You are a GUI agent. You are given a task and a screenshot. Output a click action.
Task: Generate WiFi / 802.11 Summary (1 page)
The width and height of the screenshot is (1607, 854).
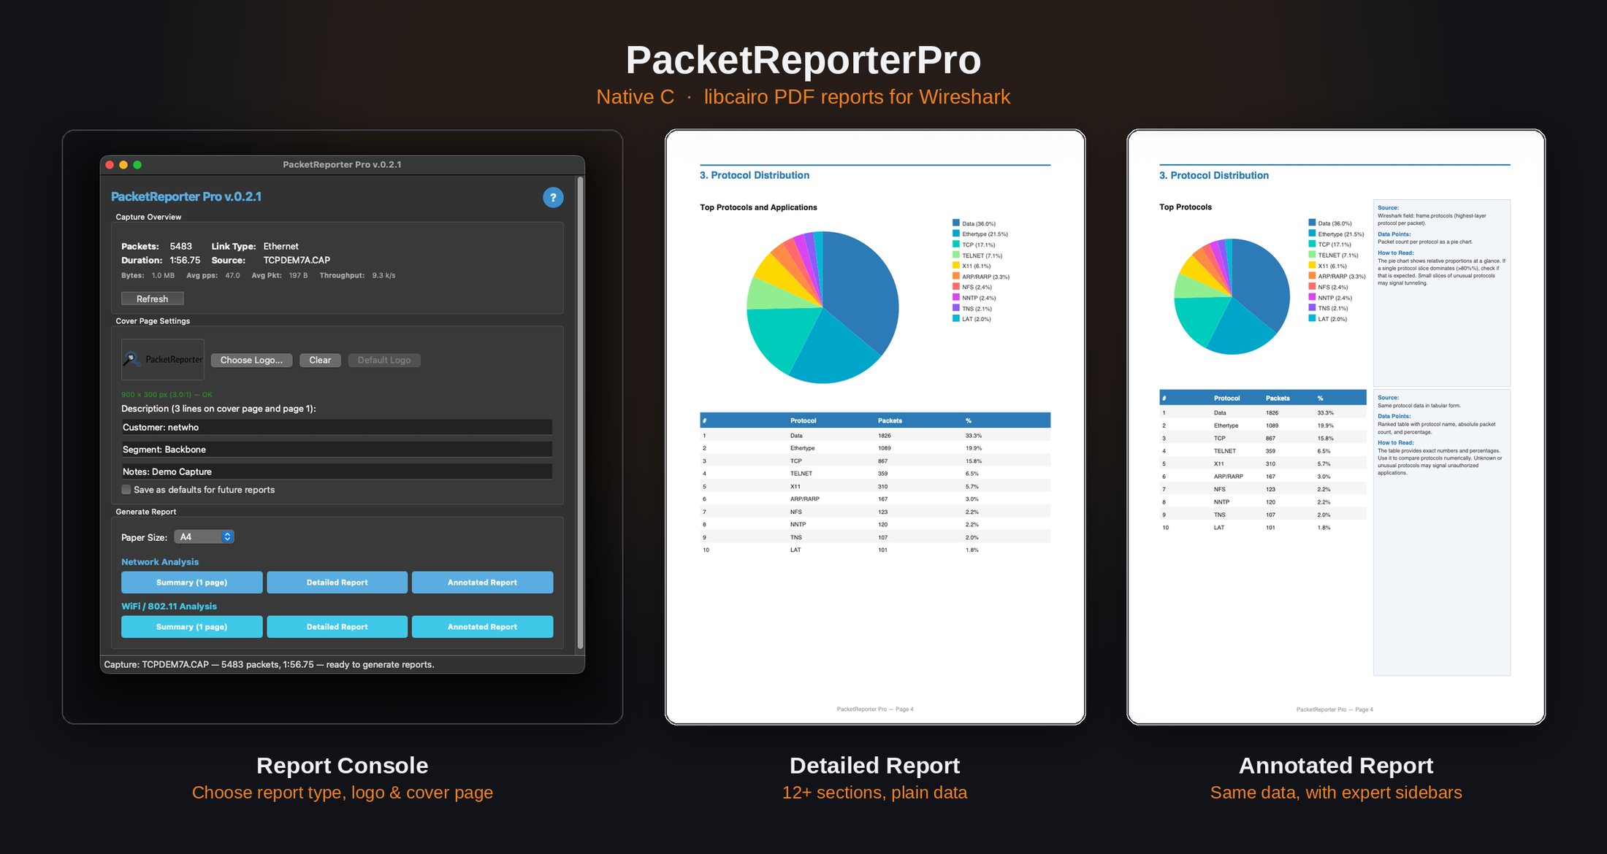(x=191, y=627)
